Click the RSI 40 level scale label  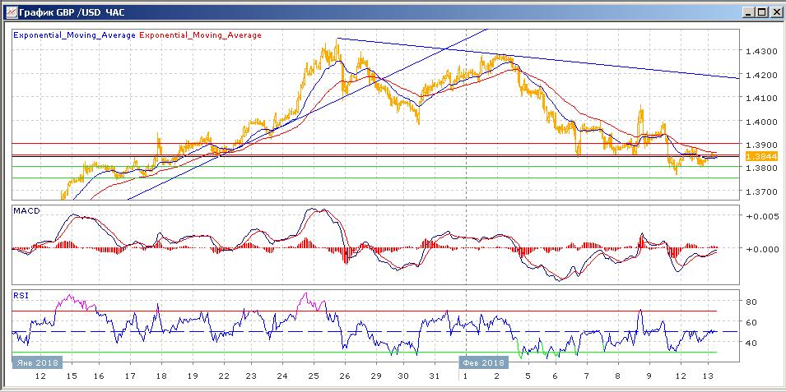[x=751, y=343]
